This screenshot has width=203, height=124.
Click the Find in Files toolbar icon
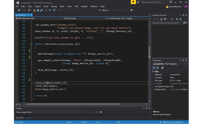click(x=131, y=10)
